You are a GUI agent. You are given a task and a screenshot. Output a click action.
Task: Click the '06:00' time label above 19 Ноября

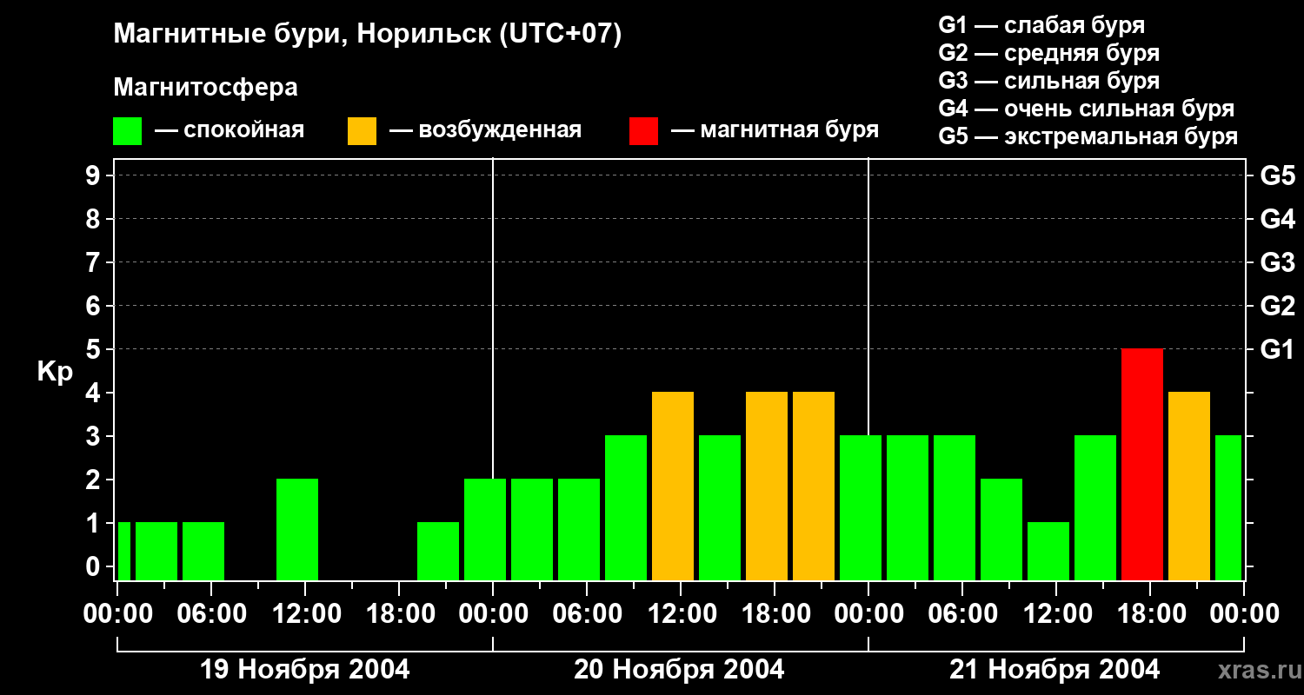[211, 614]
